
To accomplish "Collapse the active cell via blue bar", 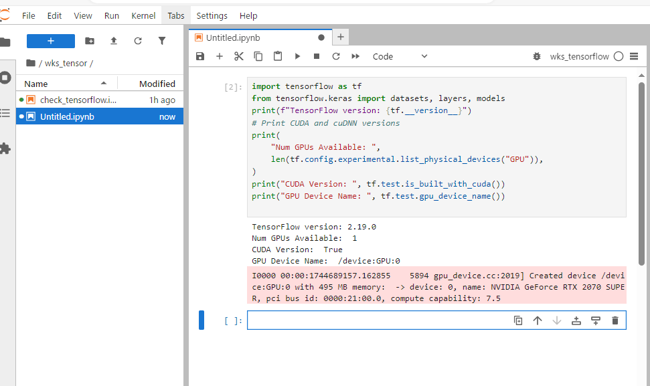I will (x=201, y=320).
